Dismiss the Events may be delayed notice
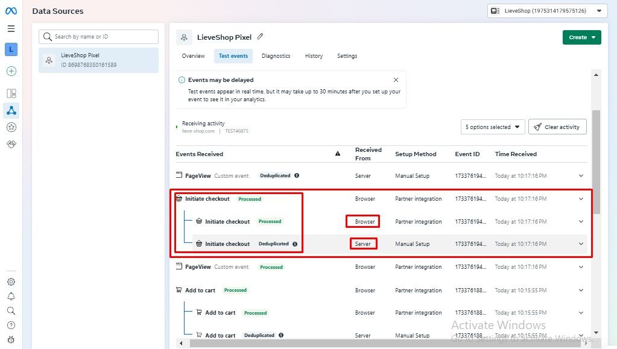Screen dimensions: 617x349 point(396,80)
